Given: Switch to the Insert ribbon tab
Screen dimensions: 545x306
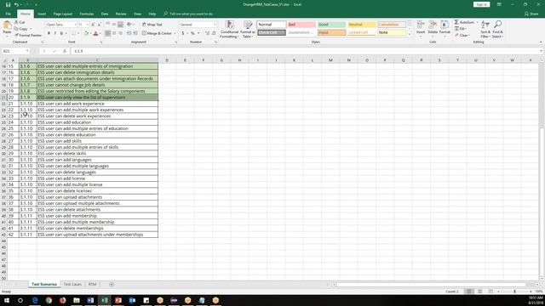Looking at the screenshot, I should 42,14.
